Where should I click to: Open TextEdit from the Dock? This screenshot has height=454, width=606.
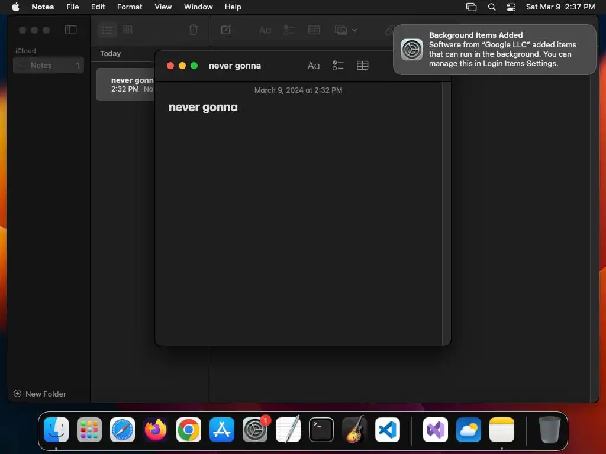pos(288,430)
